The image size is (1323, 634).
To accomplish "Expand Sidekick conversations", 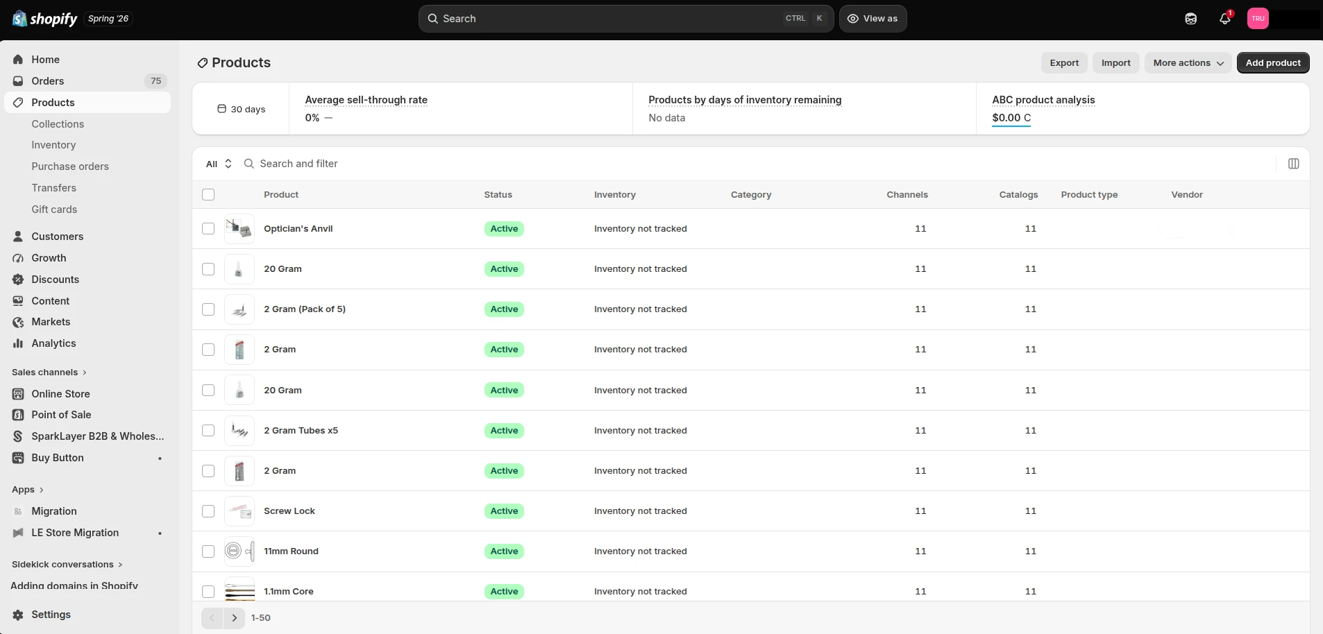I will point(67,565).
